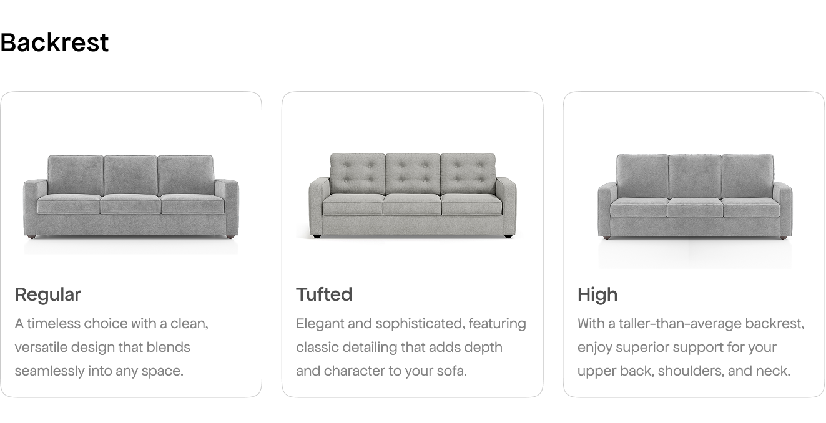Click the left back cushion of High sofa

pyautogui.click(x=642, y=176)
